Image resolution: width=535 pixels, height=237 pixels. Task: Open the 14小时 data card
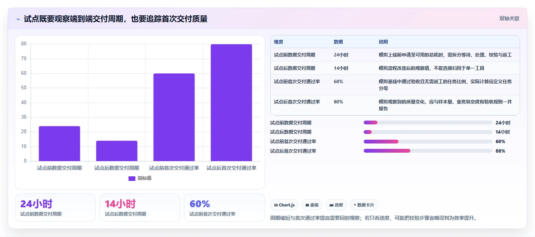140,208
